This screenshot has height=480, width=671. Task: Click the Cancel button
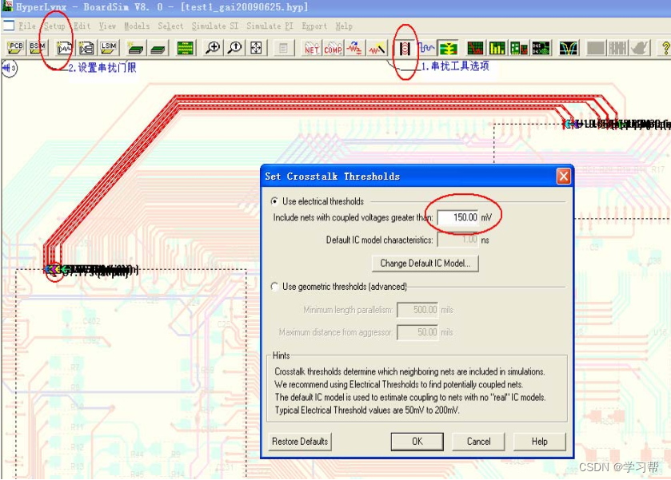click(x=478, y=442)
